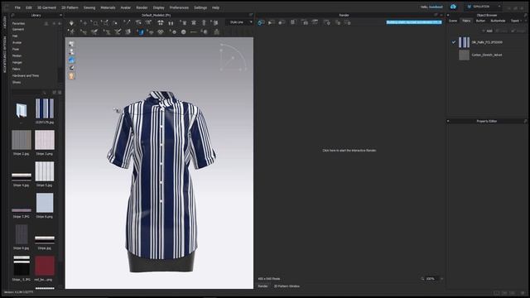This screenshot has width=530, height=298.
Task: Open the Sewing menu
Action: click(x=89, y=7)
